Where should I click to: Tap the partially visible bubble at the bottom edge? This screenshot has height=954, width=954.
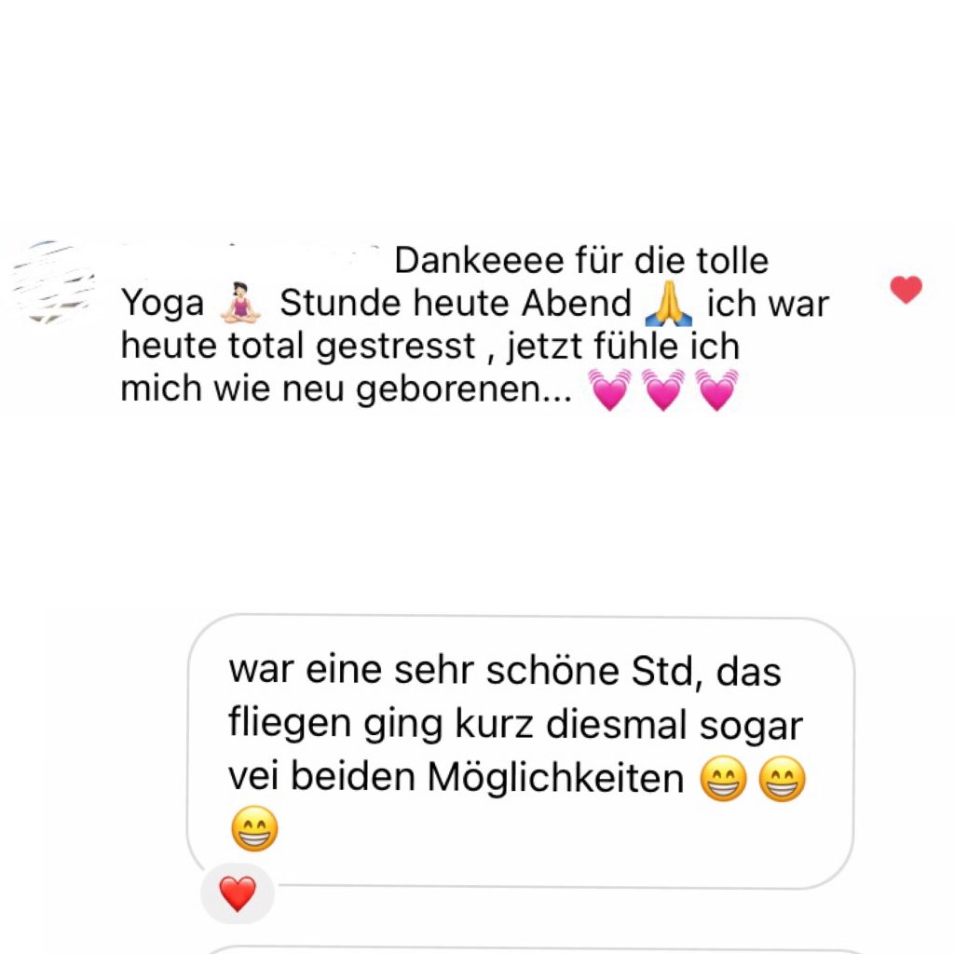(x=529, y=949)
